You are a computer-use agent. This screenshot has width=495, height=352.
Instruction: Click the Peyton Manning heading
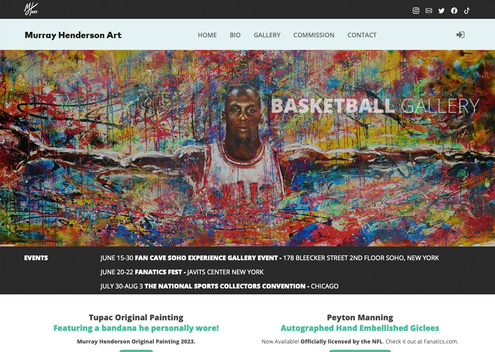(x=360, y=317)
